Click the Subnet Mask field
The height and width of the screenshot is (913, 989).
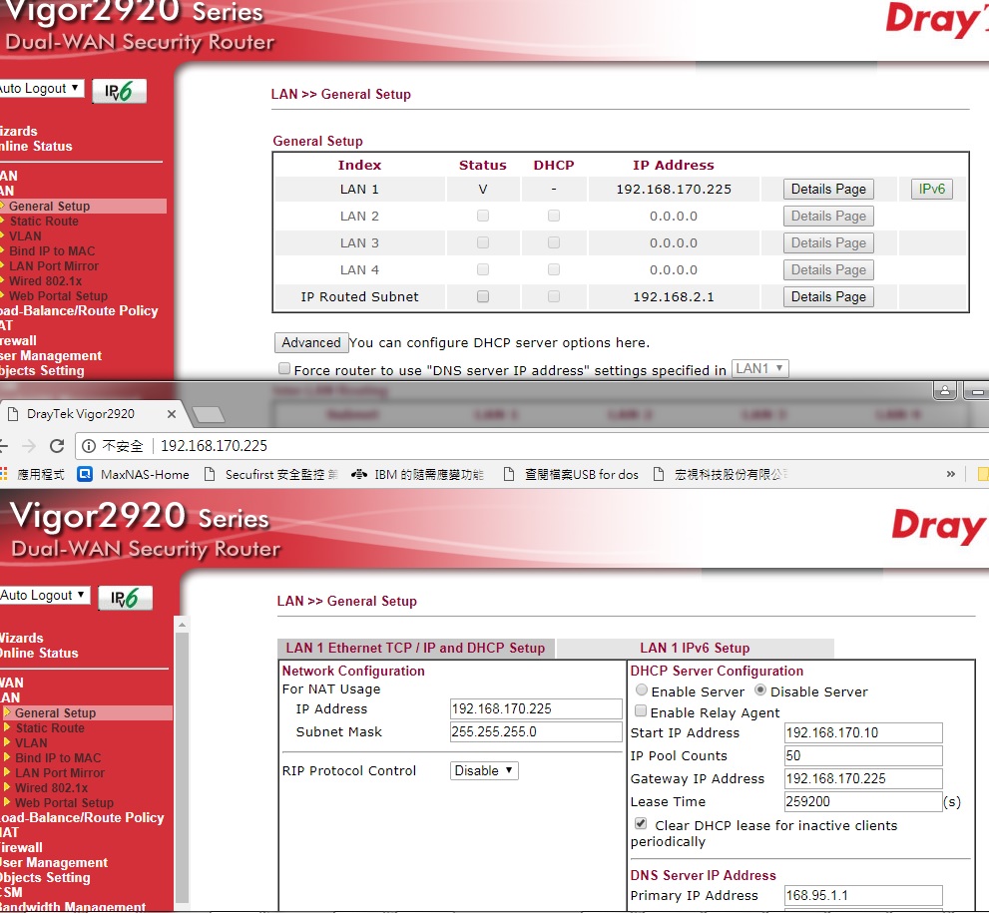536,731
